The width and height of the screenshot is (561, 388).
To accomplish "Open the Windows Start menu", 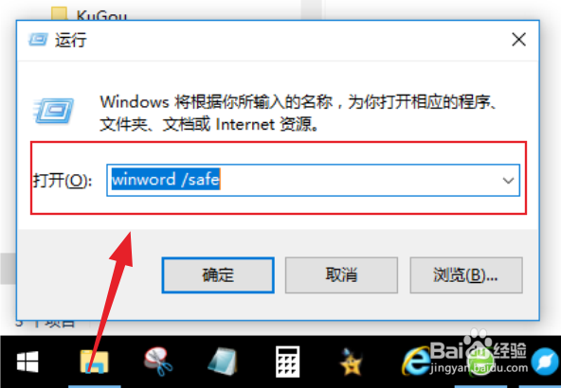I will [x=27, y=362].
